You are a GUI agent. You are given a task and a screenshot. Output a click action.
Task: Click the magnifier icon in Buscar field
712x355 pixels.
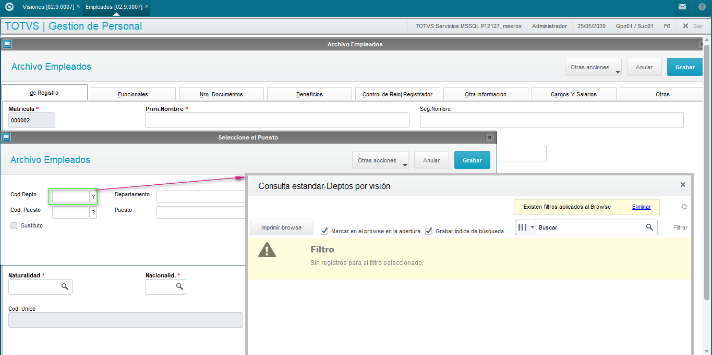(x=649, y=227)
